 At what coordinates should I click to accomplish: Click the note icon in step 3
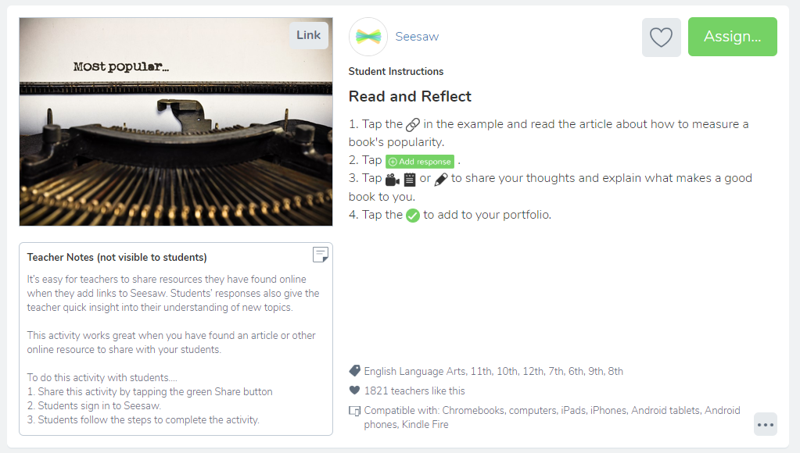(410, 180)
